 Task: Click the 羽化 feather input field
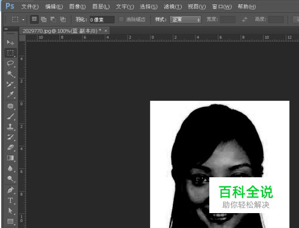(102, 20)
